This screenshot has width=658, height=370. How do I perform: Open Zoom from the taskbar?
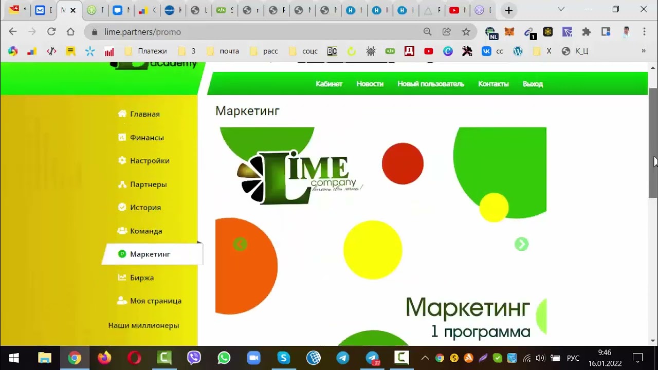(253, 358)
